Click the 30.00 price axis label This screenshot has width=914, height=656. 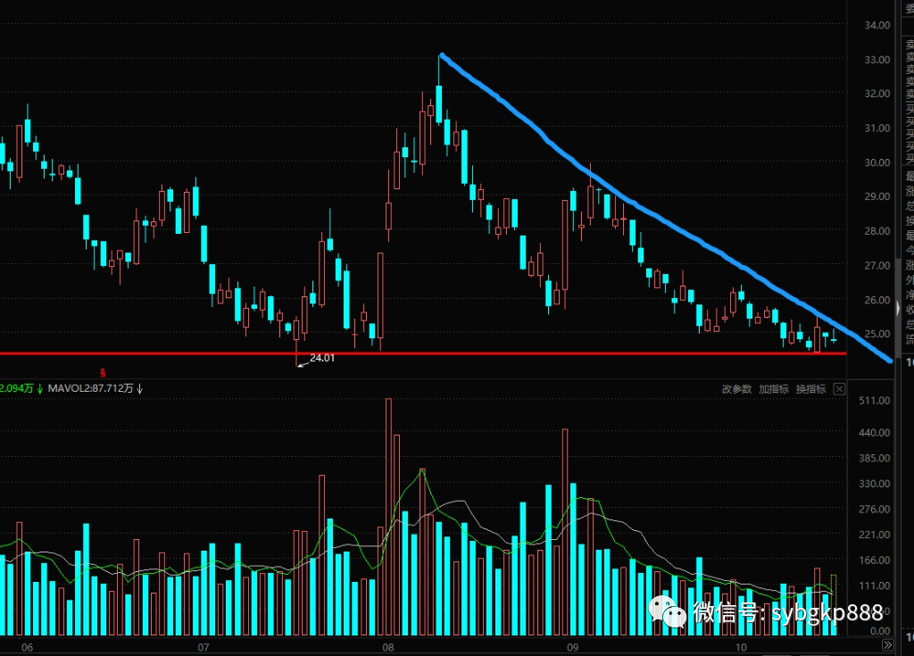(877, 162)
